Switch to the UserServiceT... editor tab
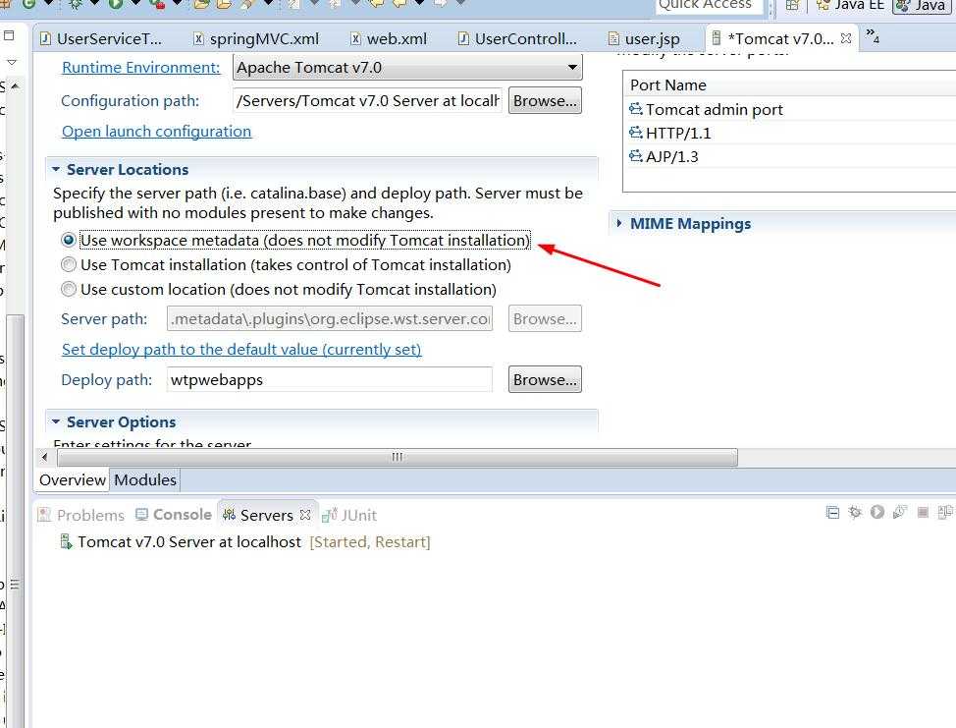Screen dimensions: 956x728 pyautogui.click(x=101, y=39)
